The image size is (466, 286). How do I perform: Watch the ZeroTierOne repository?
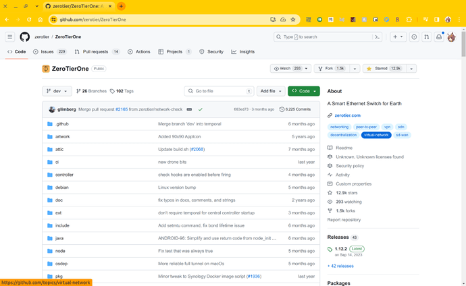click(x=290, y=69)
